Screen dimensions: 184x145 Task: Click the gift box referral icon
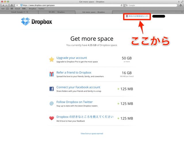(51, 74)
